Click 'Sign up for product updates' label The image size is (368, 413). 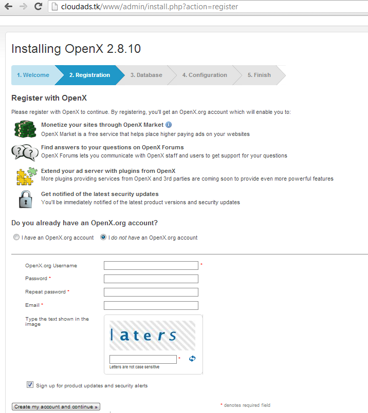pyautogui.click(x=92, y=386)
